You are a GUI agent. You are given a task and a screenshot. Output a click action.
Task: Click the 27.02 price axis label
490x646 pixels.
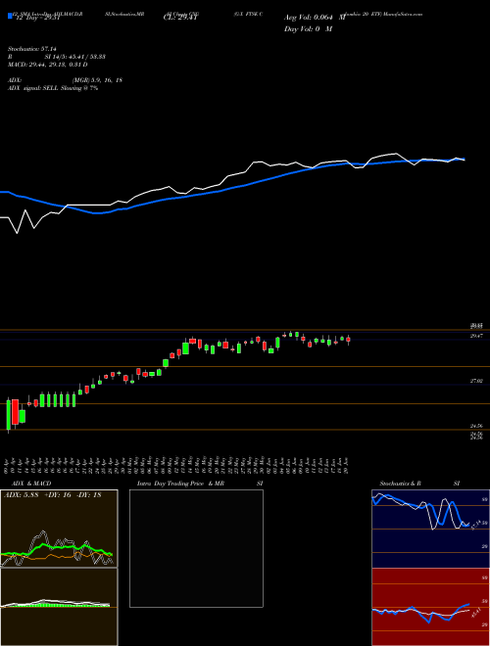tap(476, 382)
